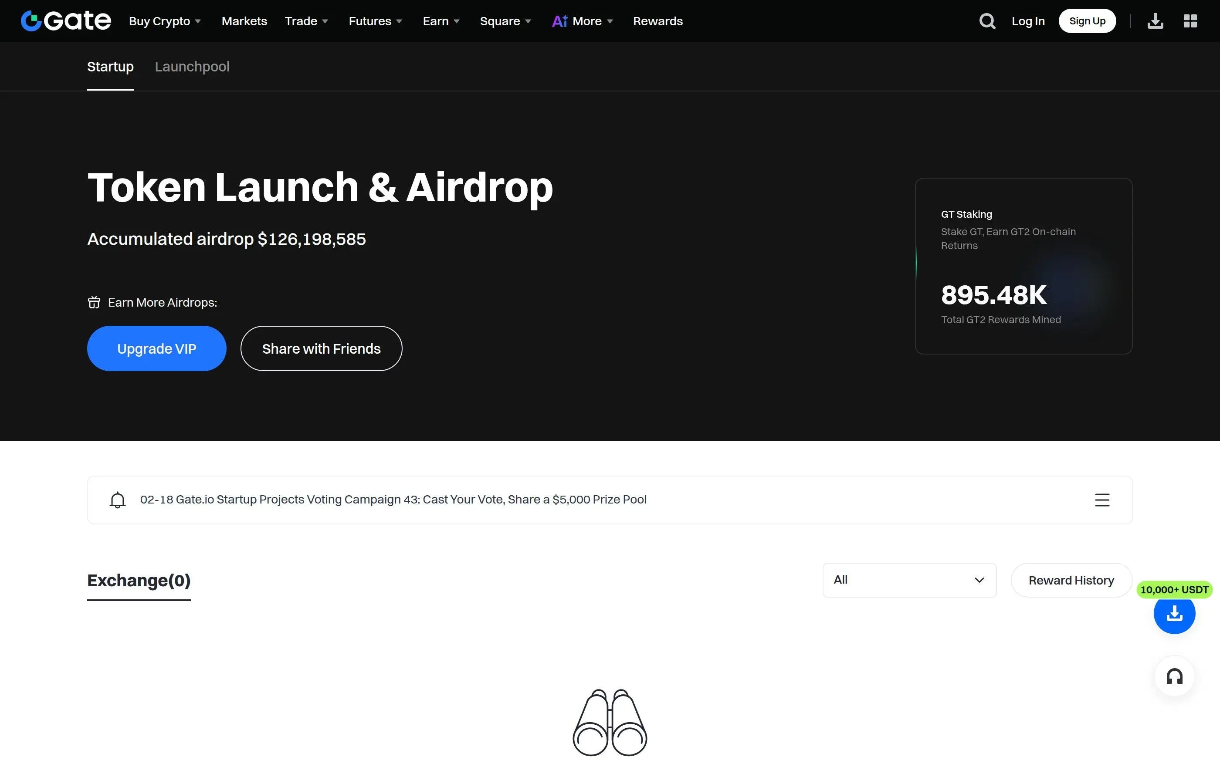Select the Exchange(0) tab
The image size is (1220, 784).
(139, 580)
